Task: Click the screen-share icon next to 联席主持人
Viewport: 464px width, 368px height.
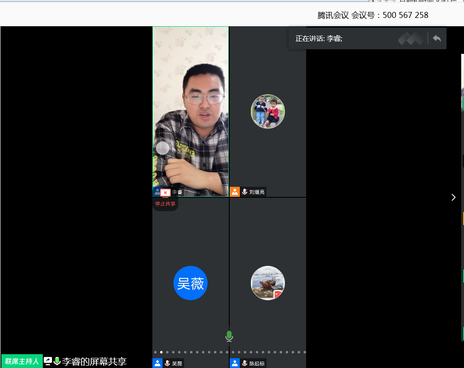Action: click(x=48, y=361)
